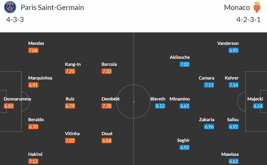Open Monaco team name link
The image size is (267, 165).
point(237,8)
